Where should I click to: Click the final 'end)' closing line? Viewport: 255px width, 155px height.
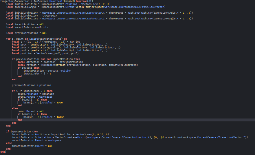click(3, 152)
